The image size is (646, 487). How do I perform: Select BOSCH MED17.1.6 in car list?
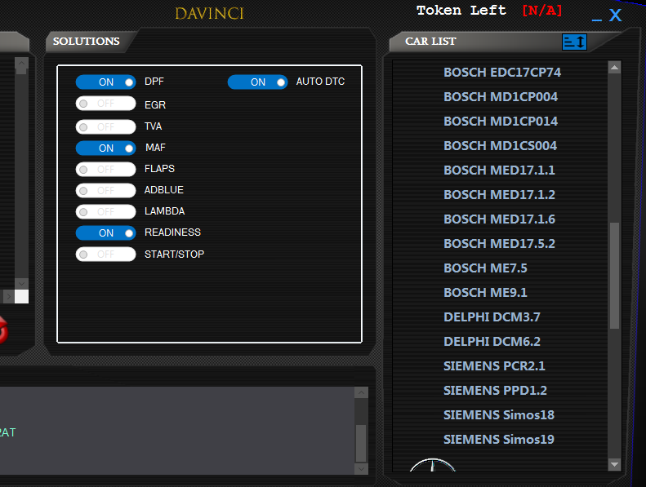click(x=499, y=219)
